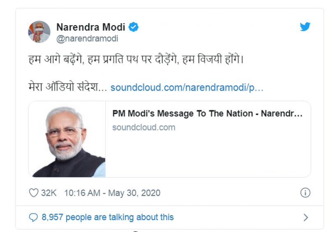Click the speech bubble conversation icon
Screen dimensions: 329x232
click(x=33, y=217)
